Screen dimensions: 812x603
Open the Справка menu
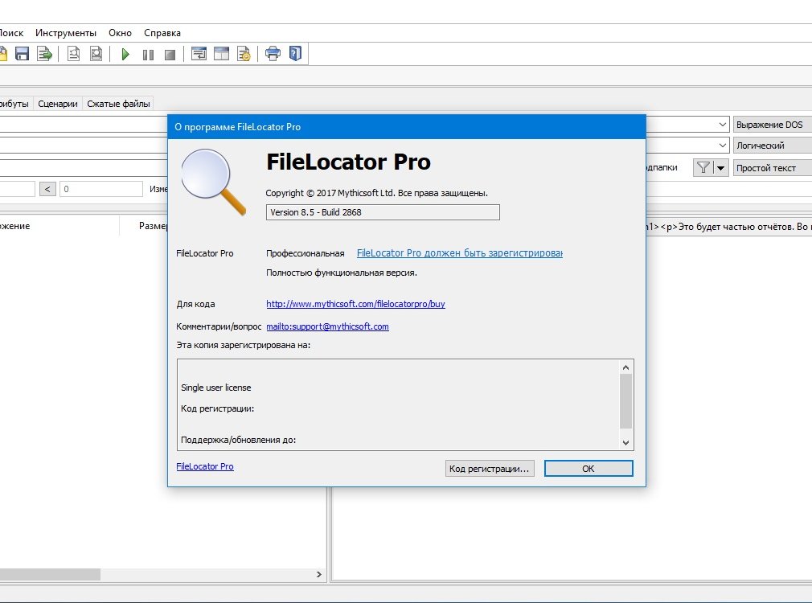pos(162,33)
